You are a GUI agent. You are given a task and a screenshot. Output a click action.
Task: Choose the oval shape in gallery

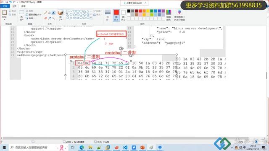(x=74, y=11)
